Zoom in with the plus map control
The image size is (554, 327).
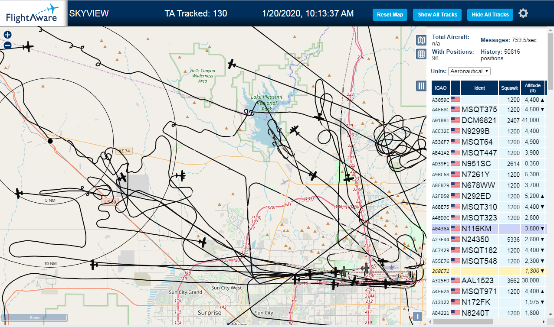point(7,35)
